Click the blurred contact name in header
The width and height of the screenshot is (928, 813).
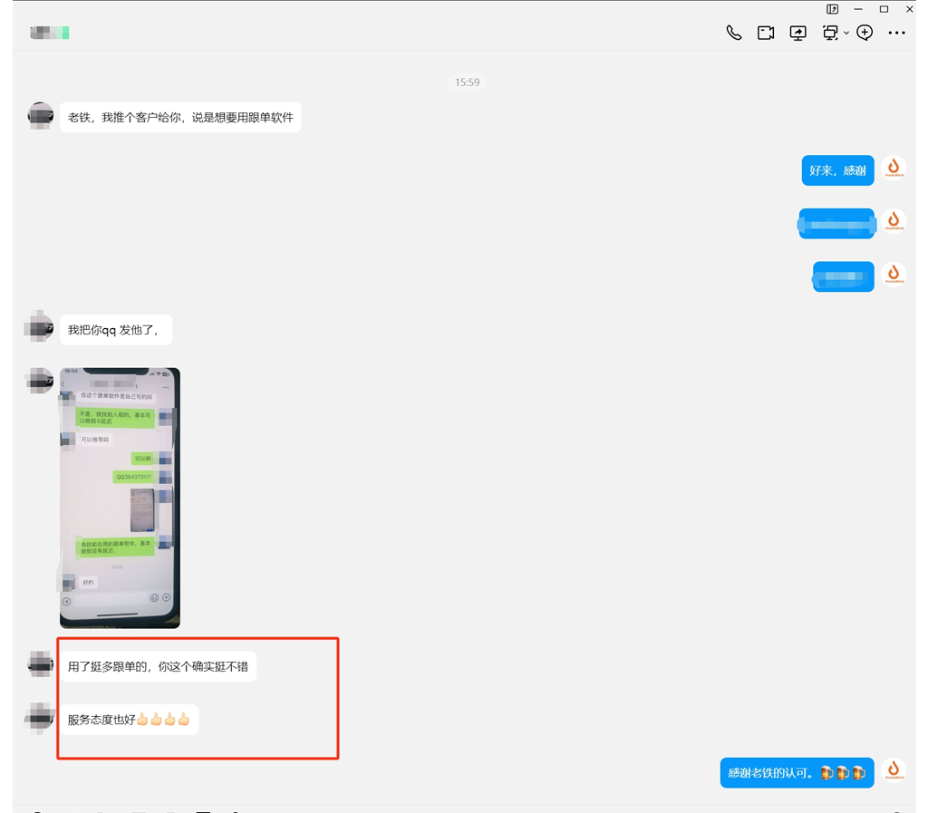(50, 34)
